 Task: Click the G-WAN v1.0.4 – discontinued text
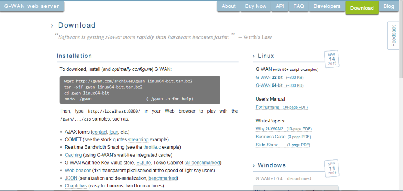(283, 178)
